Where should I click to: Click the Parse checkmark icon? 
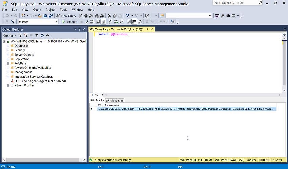click(x=87, y=22)
